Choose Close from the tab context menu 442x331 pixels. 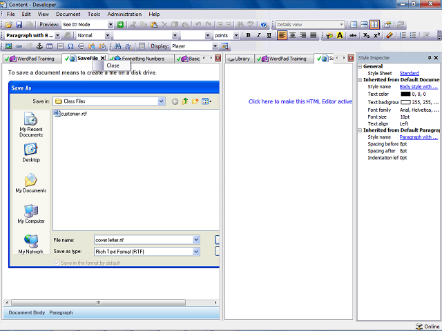[x=113, y=66]
